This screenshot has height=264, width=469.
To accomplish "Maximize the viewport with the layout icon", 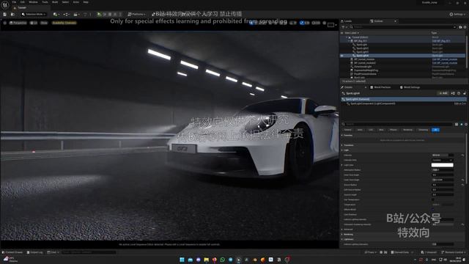I will [330, 24].
